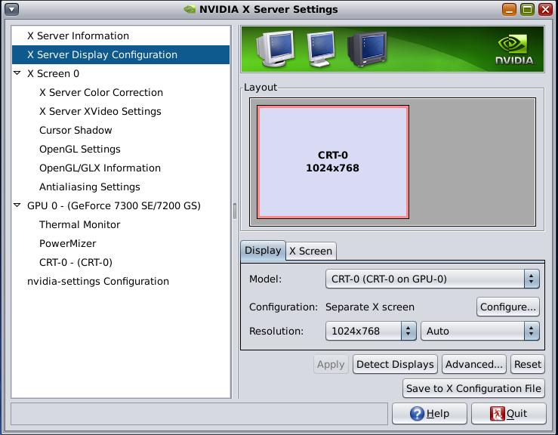
Task: Minimize the NVIDIA X Server Settings window
Action: (509, 9)
